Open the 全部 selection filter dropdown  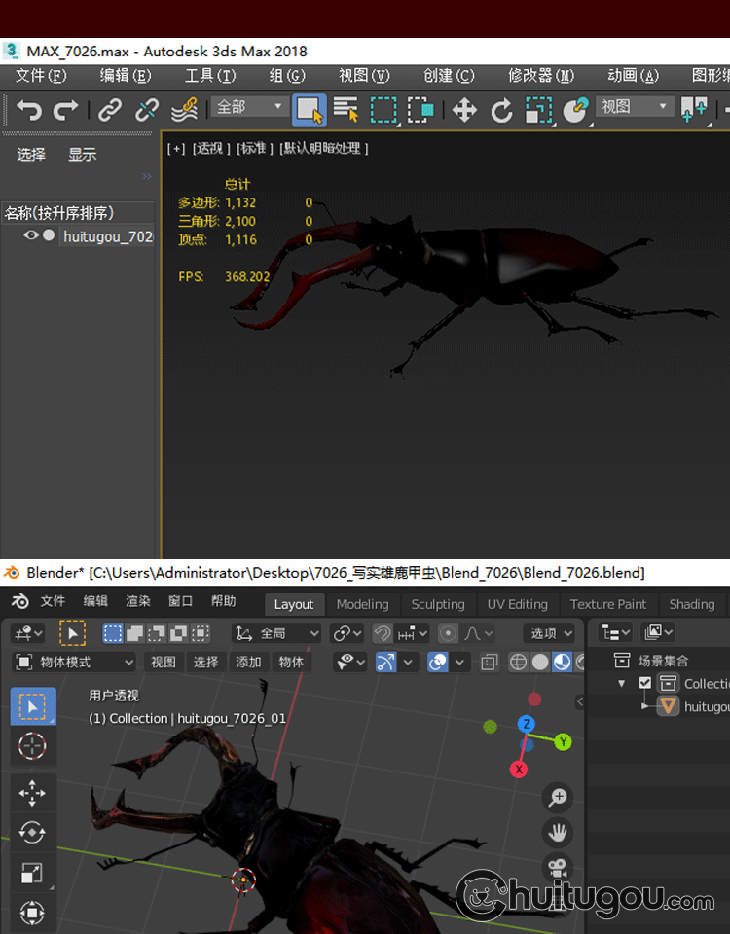point(251,107)
